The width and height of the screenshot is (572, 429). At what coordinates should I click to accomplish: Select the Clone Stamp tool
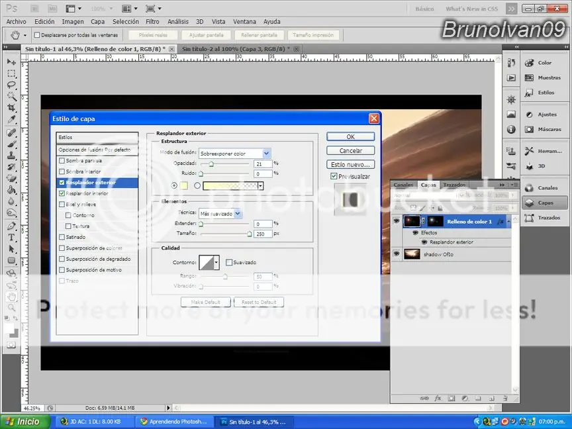click(11, 156)
